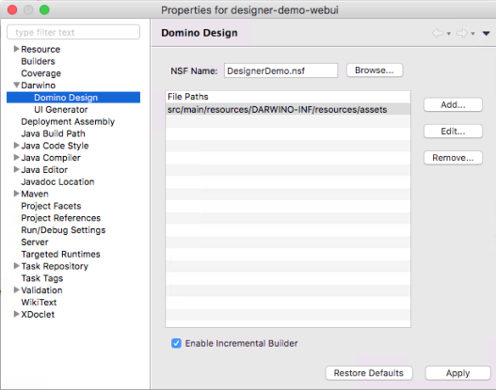Select UI Generator in the tree

pyautogui.click(x=61, y=110)
